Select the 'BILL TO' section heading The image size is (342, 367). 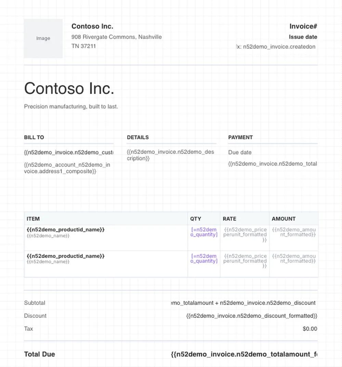click(34, 137)
